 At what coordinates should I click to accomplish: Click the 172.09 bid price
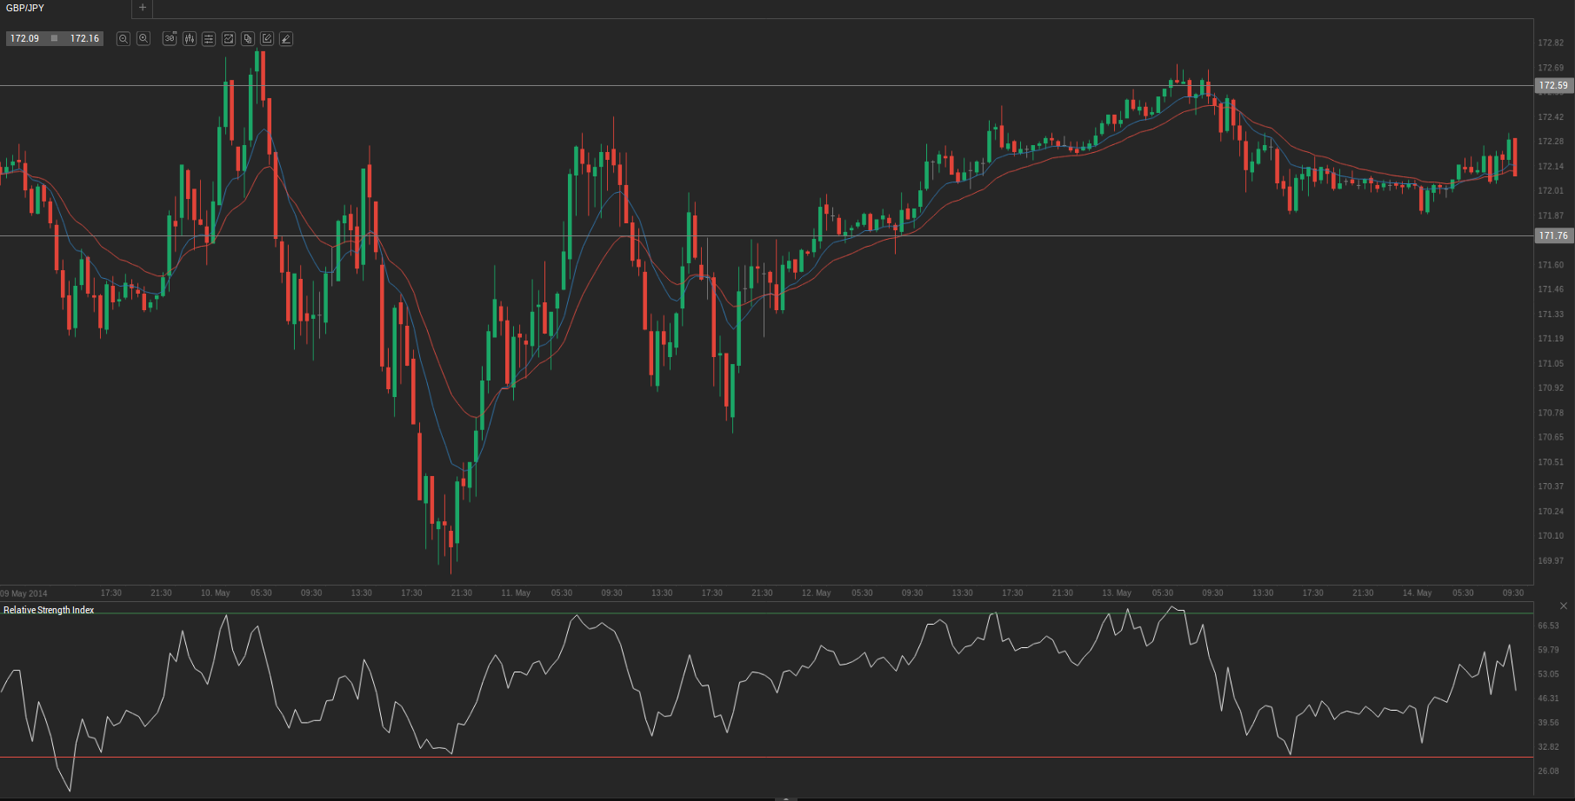[25, 38]
